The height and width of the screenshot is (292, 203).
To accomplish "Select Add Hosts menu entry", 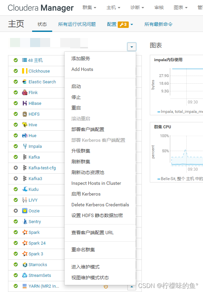I will [100, 69].
